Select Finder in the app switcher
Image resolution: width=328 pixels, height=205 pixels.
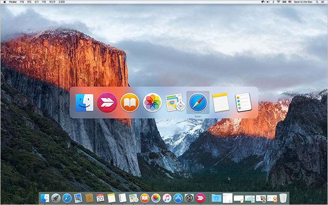coord(85,103)
